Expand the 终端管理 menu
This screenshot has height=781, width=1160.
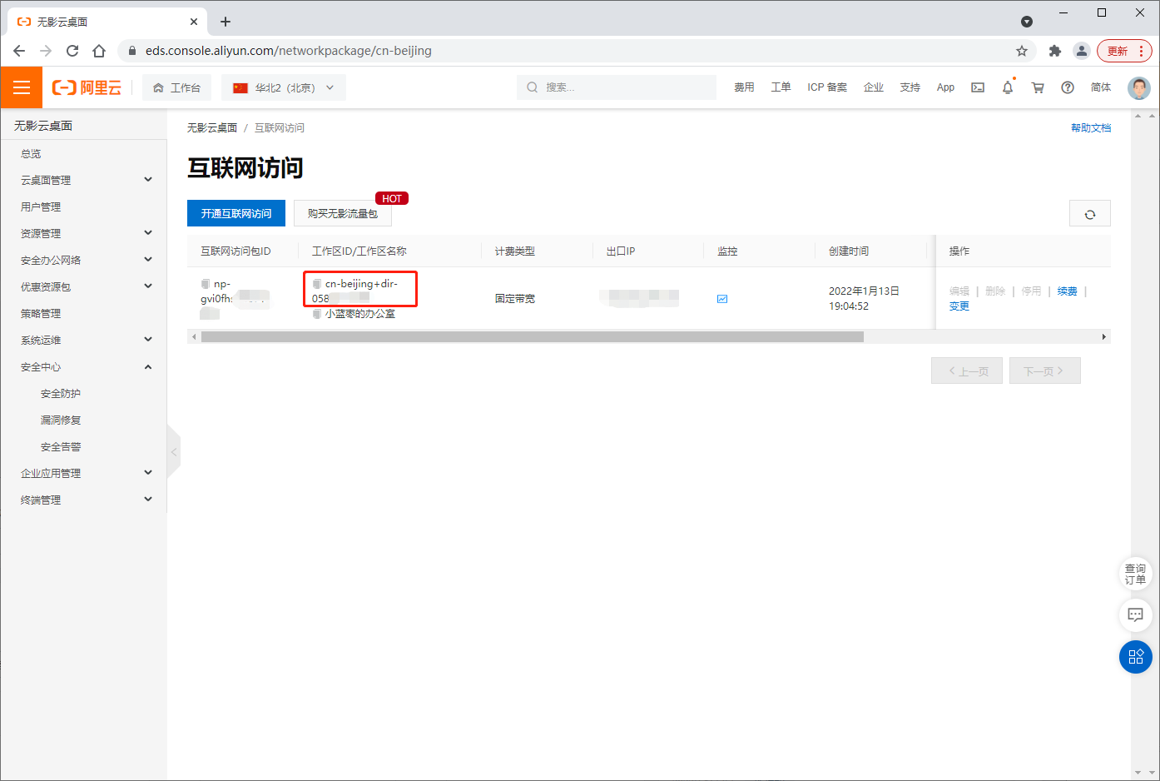point(83,500)
